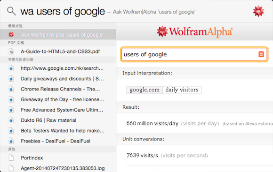The width and height of the screenshot is (273, 172).
Task: Click the icon beside 'Freebies - DealFuel'
Action: pos(11,141)
